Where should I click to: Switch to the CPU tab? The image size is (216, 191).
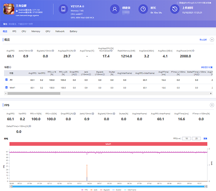coord(24,31)
